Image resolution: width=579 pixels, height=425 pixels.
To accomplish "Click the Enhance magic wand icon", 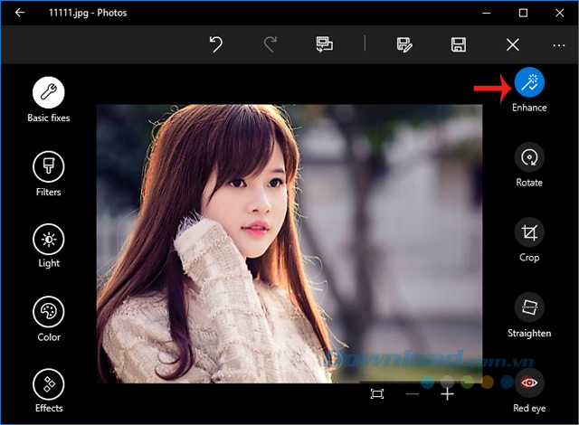I will 529,83.
